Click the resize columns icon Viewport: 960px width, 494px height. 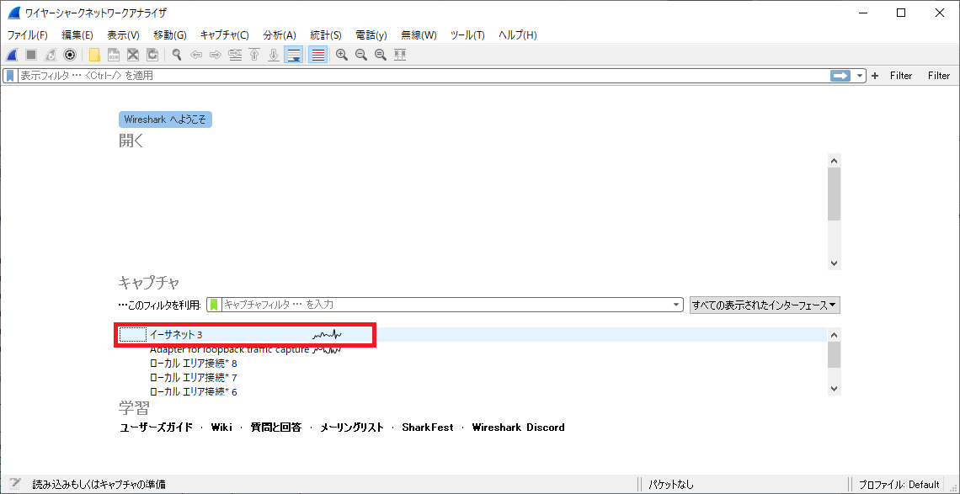coord(400,55)
